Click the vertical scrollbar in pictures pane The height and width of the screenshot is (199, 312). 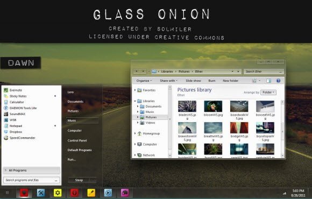click(282, 129)
